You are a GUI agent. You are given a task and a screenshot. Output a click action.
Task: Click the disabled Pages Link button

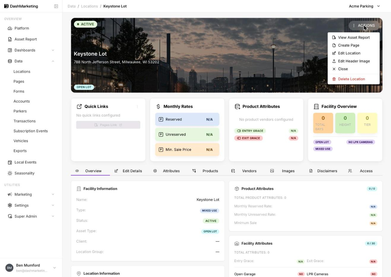pos(108,125)
